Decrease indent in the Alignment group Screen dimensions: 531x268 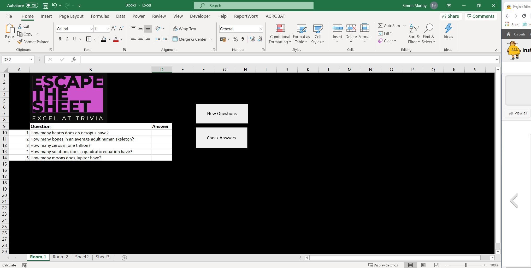(x=158, y=39)
